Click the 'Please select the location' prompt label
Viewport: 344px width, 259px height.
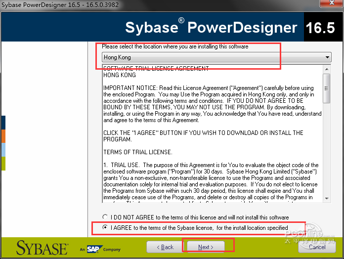click(175, 46)
